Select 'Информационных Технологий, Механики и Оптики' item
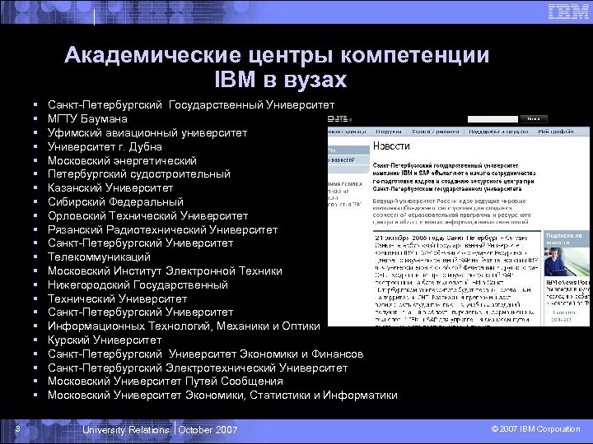 tap(184, 326)
